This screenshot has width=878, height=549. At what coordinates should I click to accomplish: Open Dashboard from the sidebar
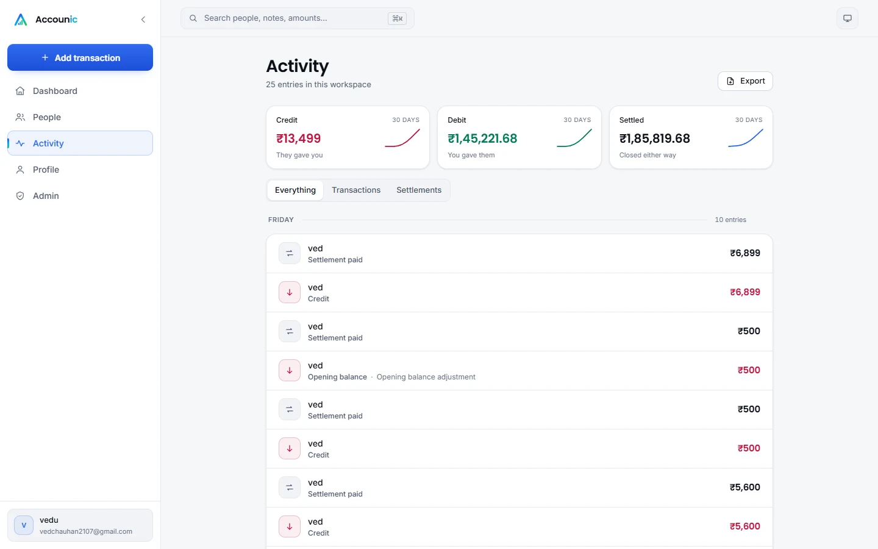pyautogui.click(x=80, y=91)
